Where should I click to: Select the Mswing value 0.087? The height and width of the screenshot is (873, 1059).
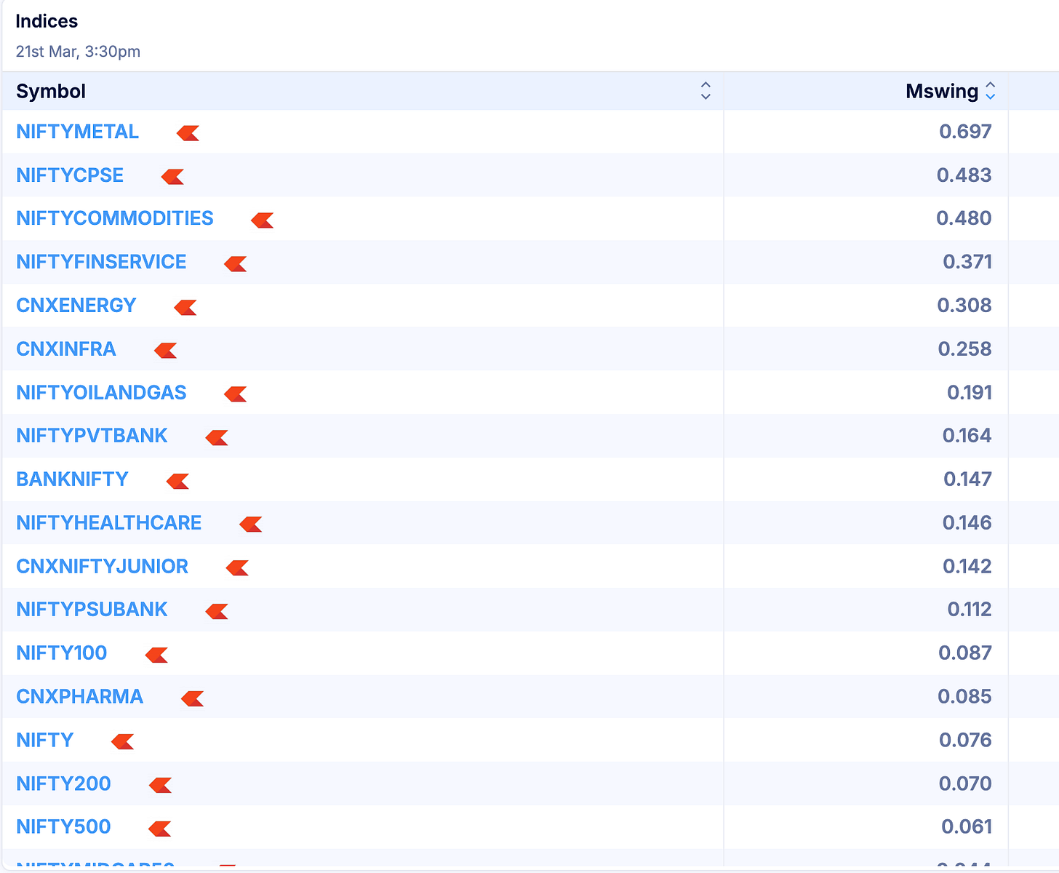(965, 653)
